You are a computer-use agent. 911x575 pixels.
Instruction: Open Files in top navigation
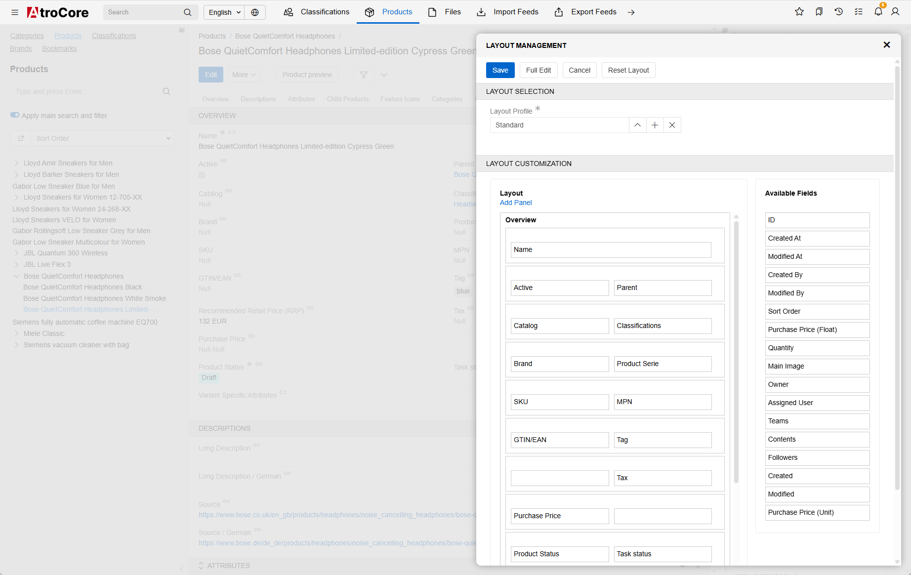[x=445, y=12]
